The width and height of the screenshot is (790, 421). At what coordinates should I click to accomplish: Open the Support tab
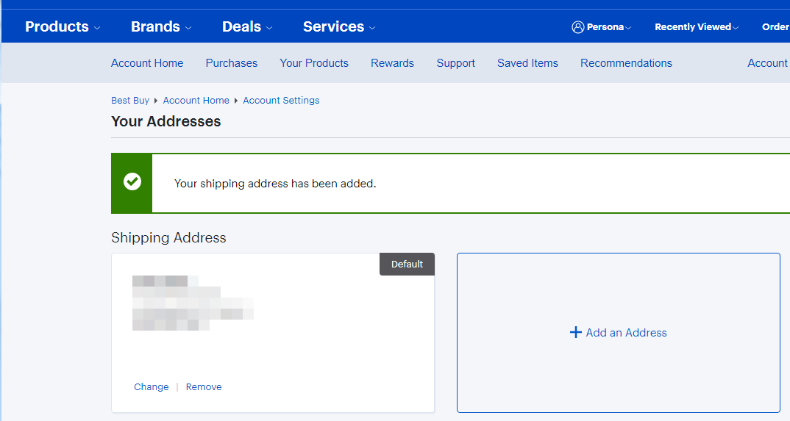[455, 63]
